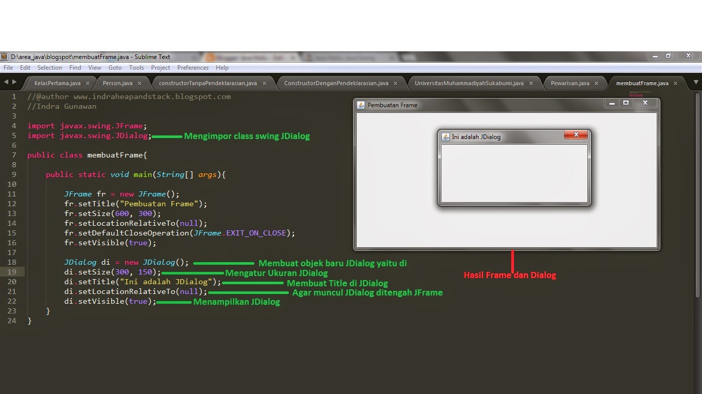702x394 pixels.
Task: Click inside the empty JDialog content area
Action: 514,173
